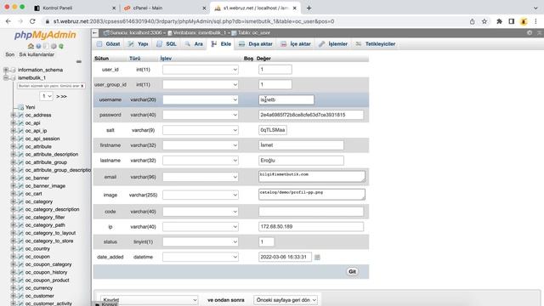Toggle the browser side panel icon
Viewport: 544px width, 306px height.
(512, 21)
